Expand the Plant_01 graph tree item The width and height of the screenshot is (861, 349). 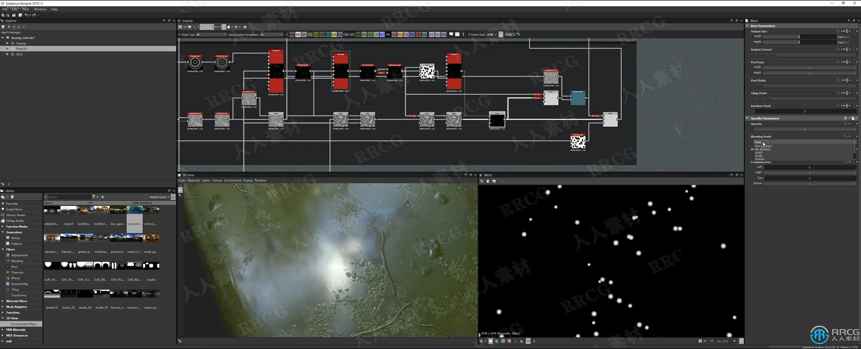7,49
